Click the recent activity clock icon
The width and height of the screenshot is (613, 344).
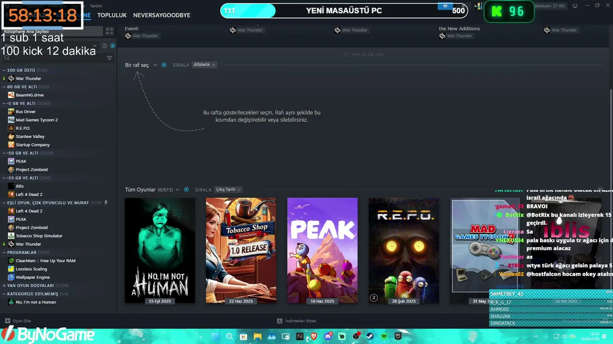pos(104,46)
